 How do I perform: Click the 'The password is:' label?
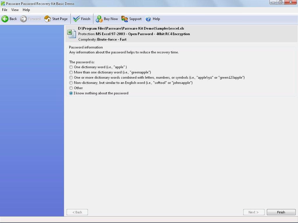click(x=82, y=62)
